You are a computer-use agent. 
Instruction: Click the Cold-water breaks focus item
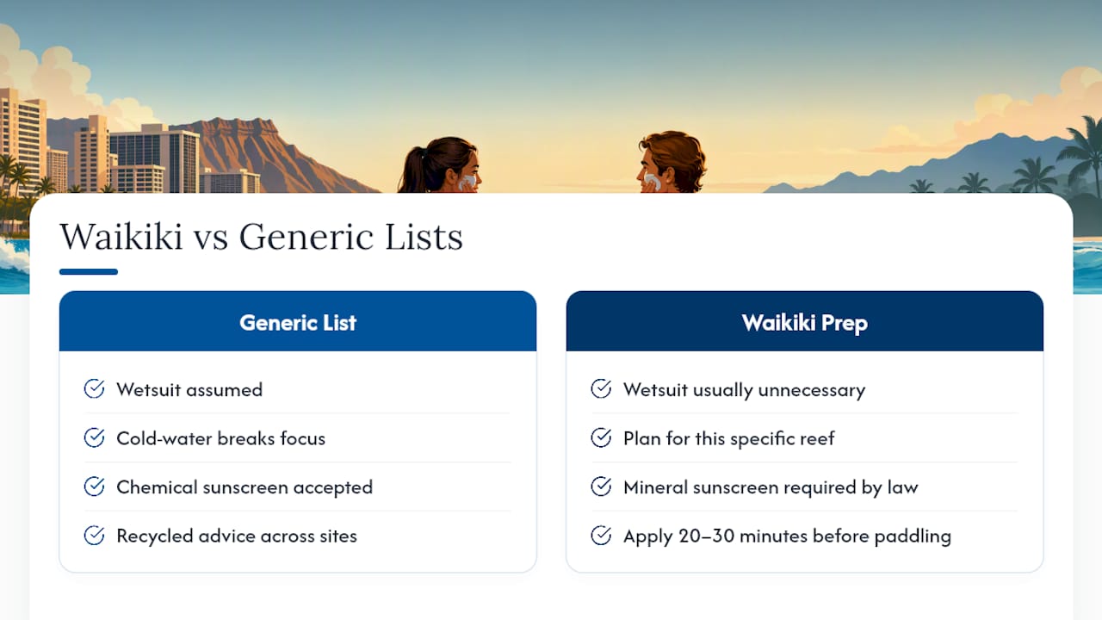pos(221,438)
